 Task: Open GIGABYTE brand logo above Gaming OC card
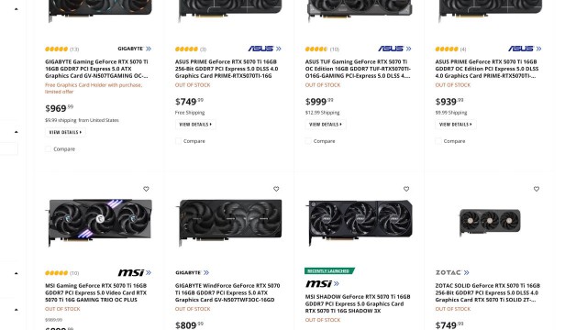point(135,49)
